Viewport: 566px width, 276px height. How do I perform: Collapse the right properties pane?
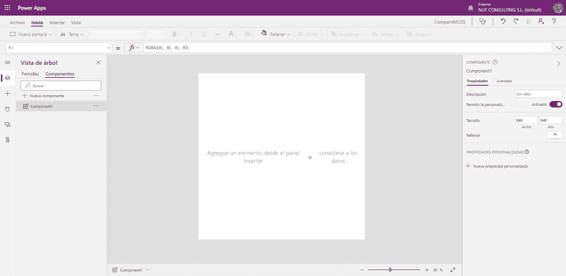pyautogui.click(x=558, y=64)
